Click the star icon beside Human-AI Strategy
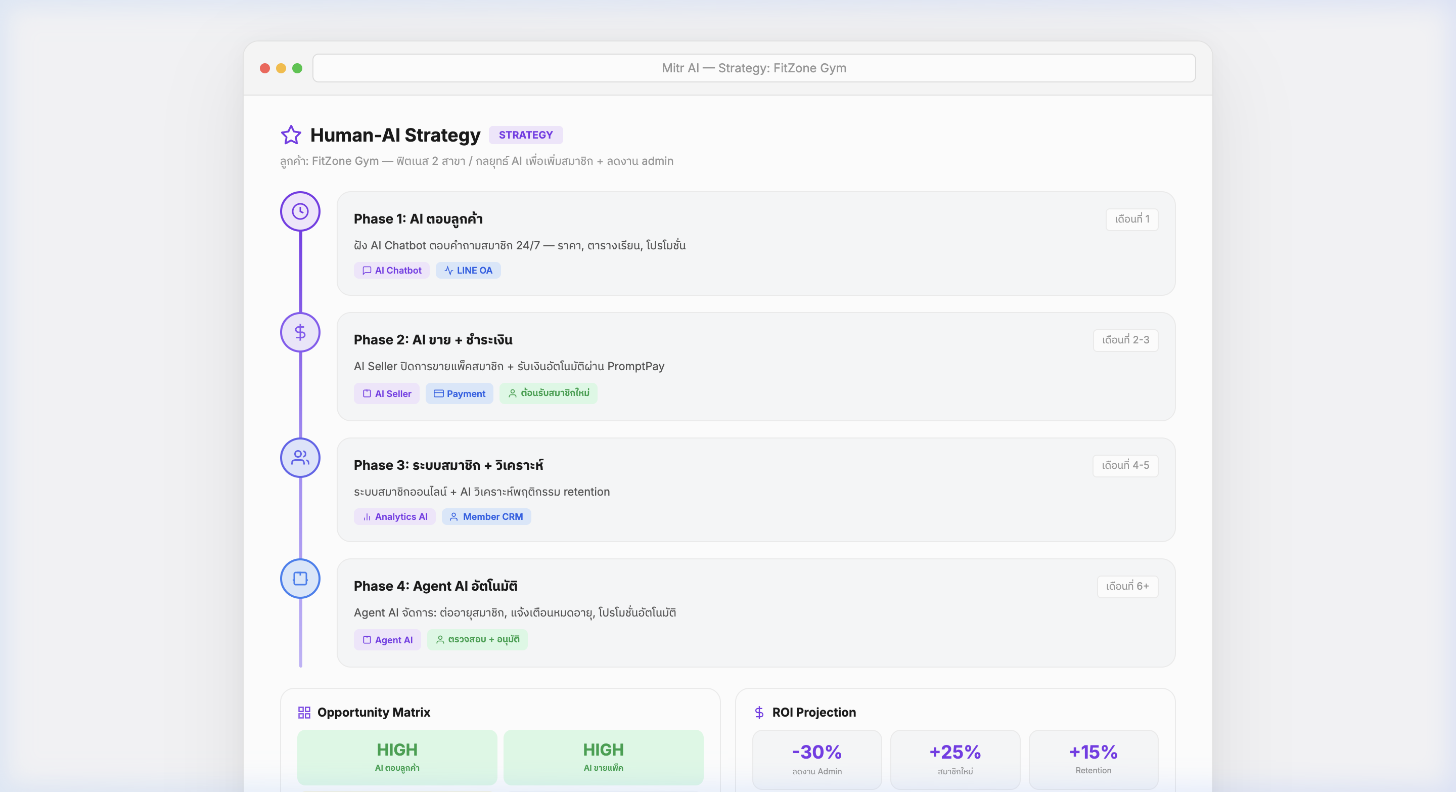This screenshot has width=1456, height=792. [291, 135]
